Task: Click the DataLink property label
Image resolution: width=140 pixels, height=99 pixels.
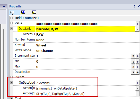Action: coord(25,29)
